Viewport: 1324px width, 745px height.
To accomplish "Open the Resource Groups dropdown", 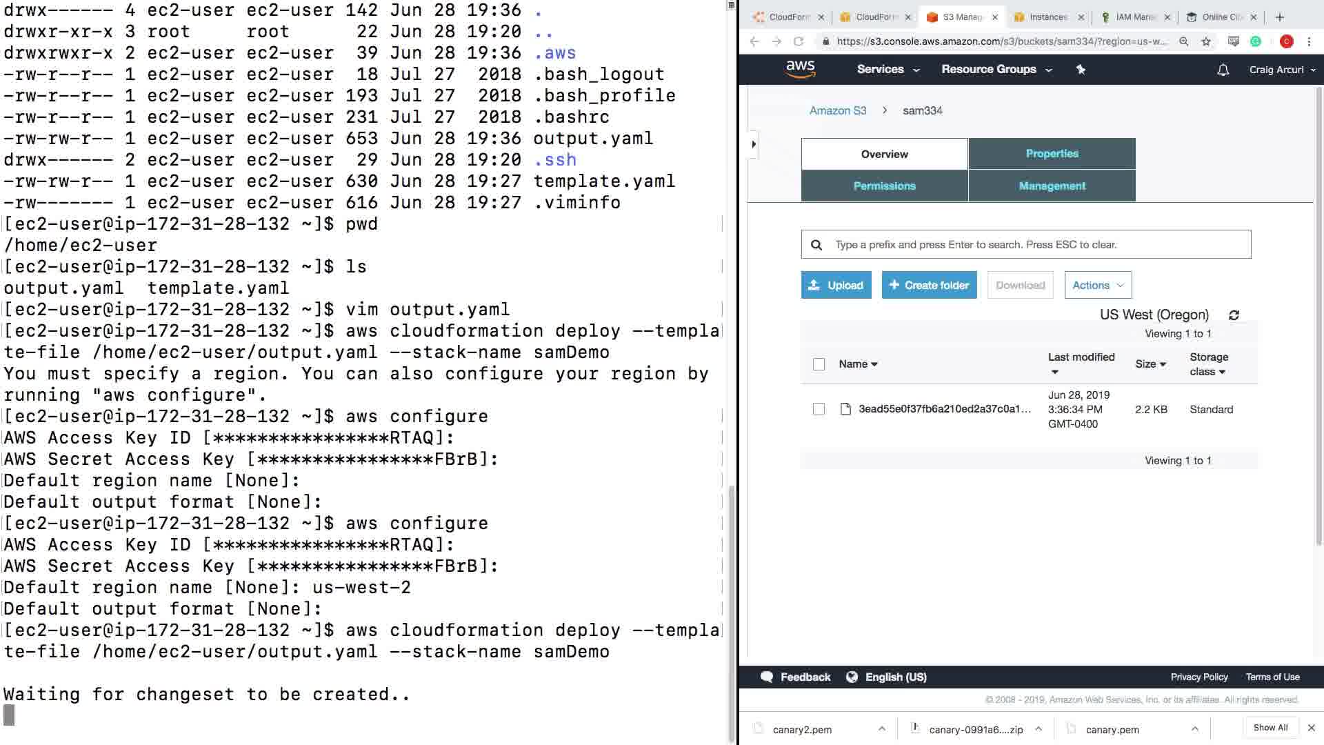I will [996, 69].
